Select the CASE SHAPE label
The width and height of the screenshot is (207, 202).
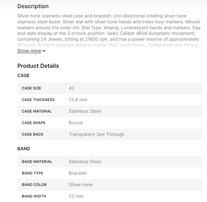(34, 123)
